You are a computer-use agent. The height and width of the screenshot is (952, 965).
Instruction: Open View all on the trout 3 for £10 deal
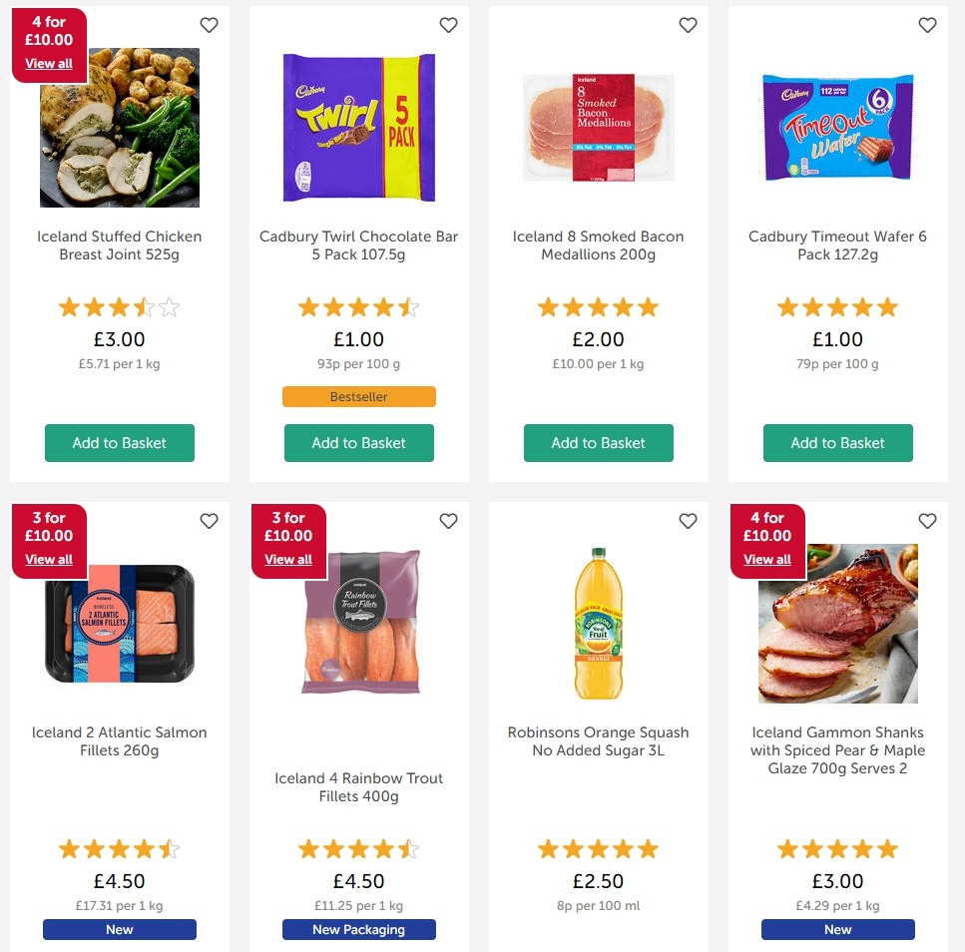tap(288, 559)
